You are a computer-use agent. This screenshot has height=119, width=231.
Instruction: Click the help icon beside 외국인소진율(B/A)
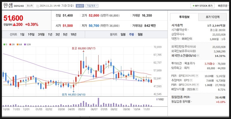[198, 56]
